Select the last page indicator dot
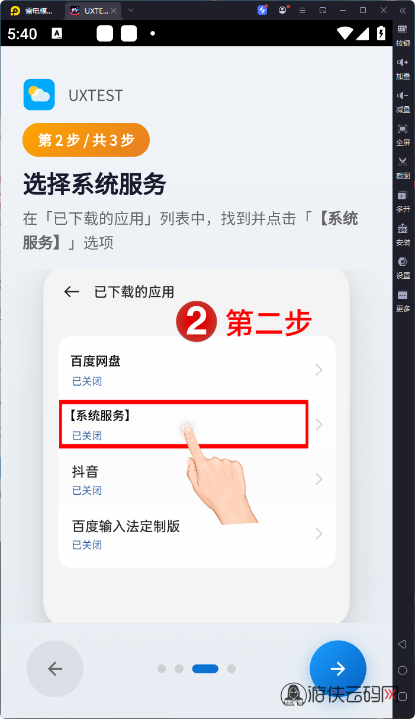 point(231,669)
